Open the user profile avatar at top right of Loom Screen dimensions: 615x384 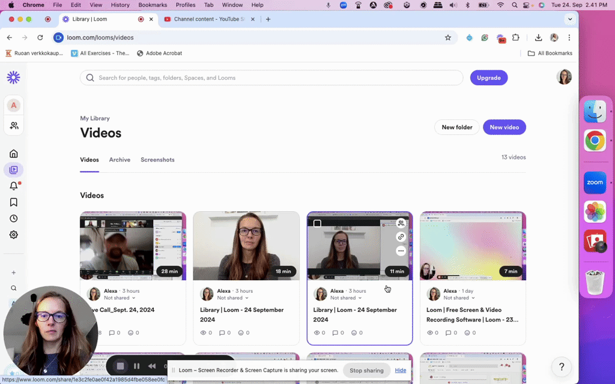564,77
